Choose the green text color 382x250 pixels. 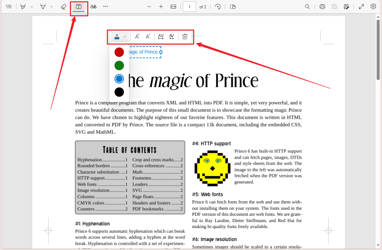pyautogui.click(x=119, y=66)
